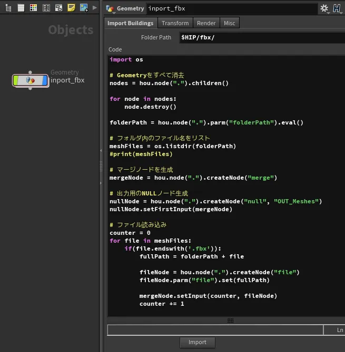Grab the code editor resize handle
345x352 pixels.
point(230,320)
